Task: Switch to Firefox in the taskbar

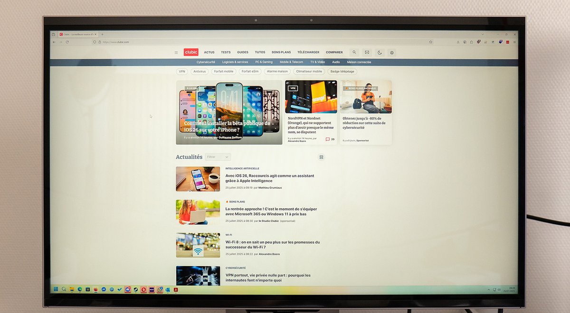Action: [x=96, y=289]
